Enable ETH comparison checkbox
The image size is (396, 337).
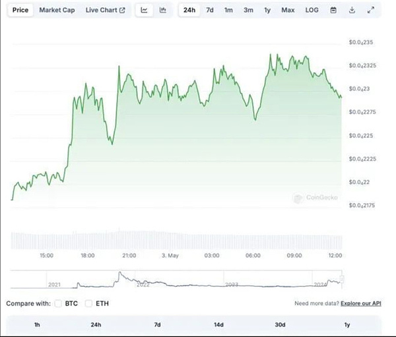click(90, 303)
